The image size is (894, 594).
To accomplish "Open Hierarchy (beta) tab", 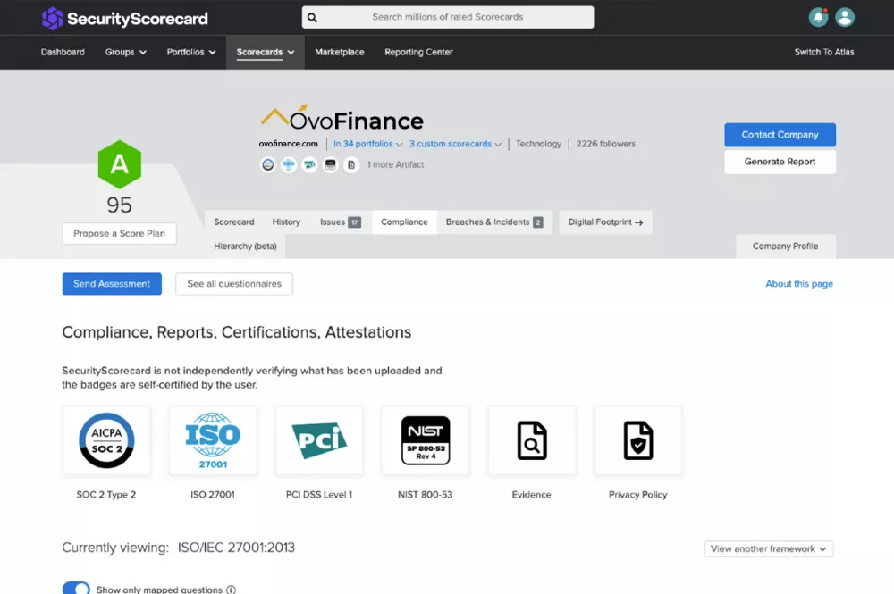I will point(245,246).
